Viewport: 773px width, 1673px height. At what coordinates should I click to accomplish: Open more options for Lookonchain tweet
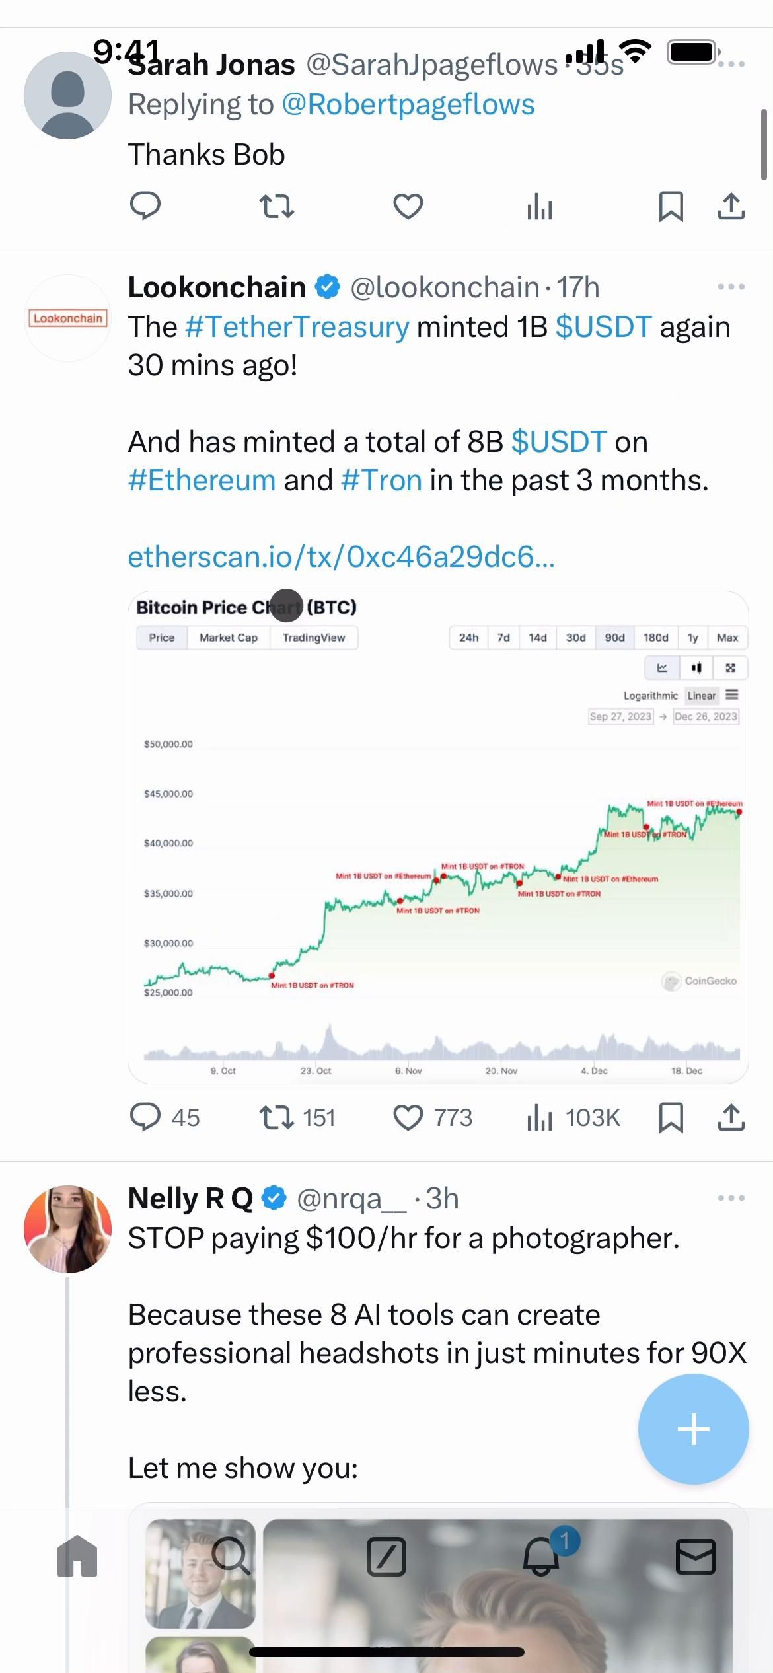(x=731, y=287)
